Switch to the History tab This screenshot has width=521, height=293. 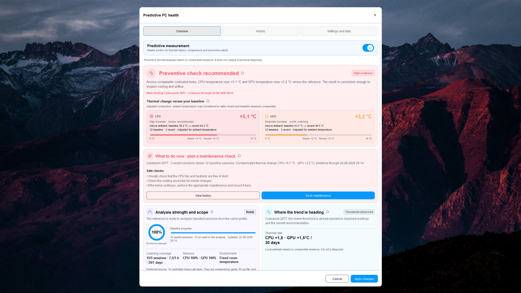(x=260, y=31)
